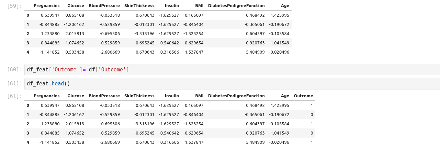Click the -3.313196 SkinThickness value in the top table
440x153 pixels.
(145, 34)
